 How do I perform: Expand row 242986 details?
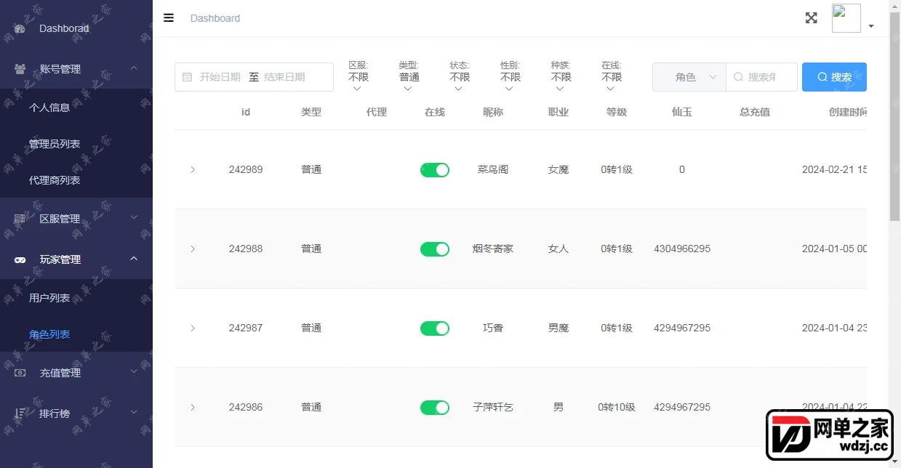(x=193, y=407)
